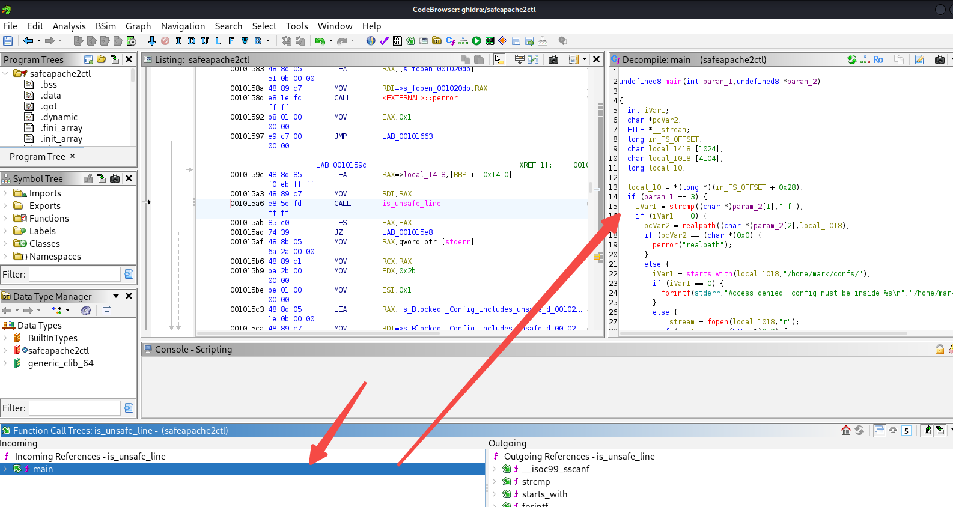
Task: Click the Data Type Manager filter field
Action: [75, 408]
